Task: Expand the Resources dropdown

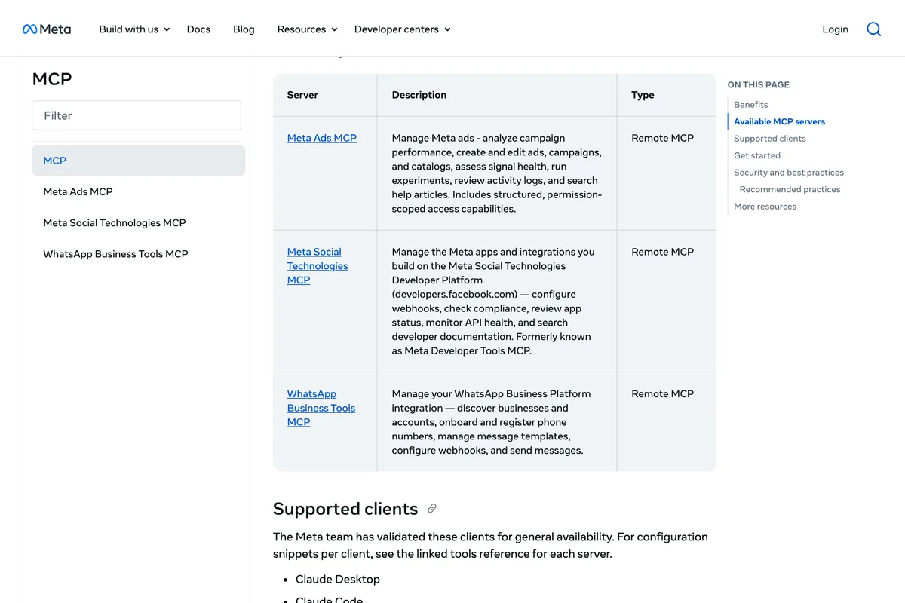Action: click(x=307, y=29)
